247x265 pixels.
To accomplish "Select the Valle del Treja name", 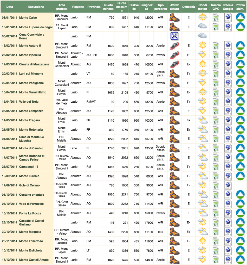I will pos(29,102).
